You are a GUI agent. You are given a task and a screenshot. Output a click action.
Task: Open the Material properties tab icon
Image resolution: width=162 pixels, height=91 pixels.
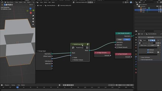(x=136, y=69)
